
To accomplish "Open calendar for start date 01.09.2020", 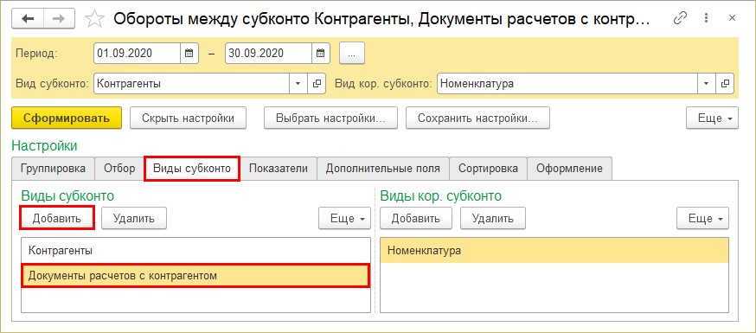I will pos(189,53).
